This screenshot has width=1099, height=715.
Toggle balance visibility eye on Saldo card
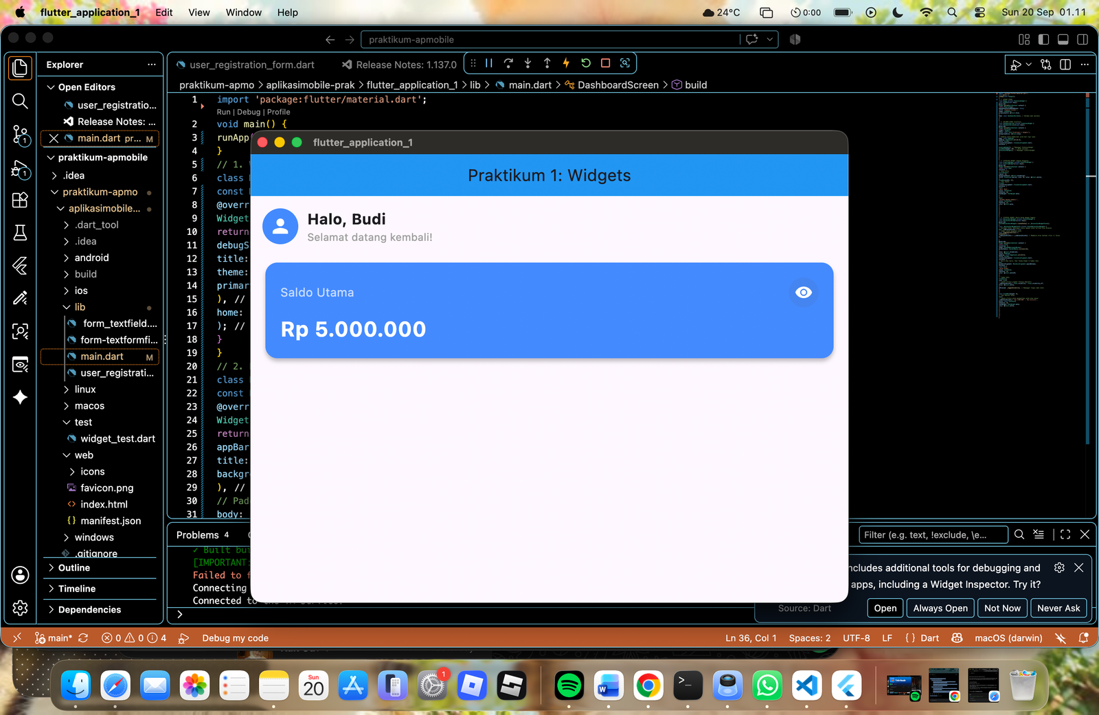pos(803,293)
